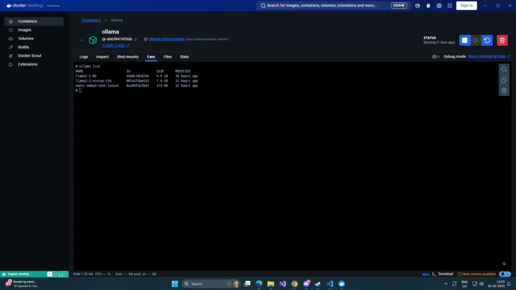
Task: Switch to the Stats tab
Action: (184, 57)
